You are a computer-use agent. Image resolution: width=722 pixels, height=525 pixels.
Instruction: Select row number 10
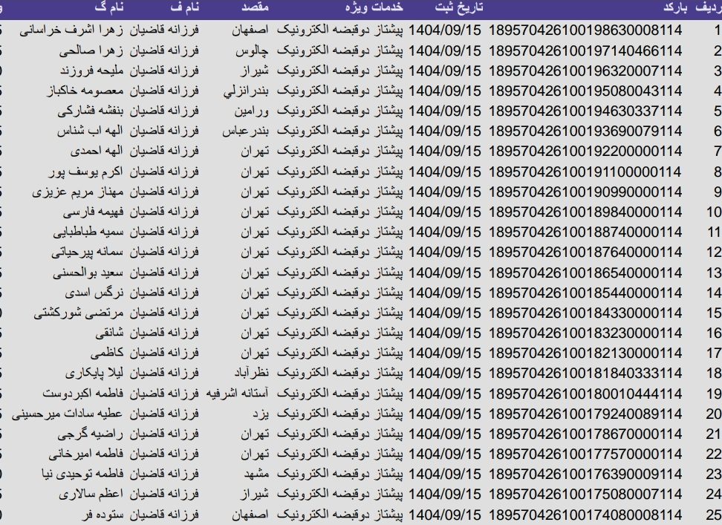pos(713,212)
